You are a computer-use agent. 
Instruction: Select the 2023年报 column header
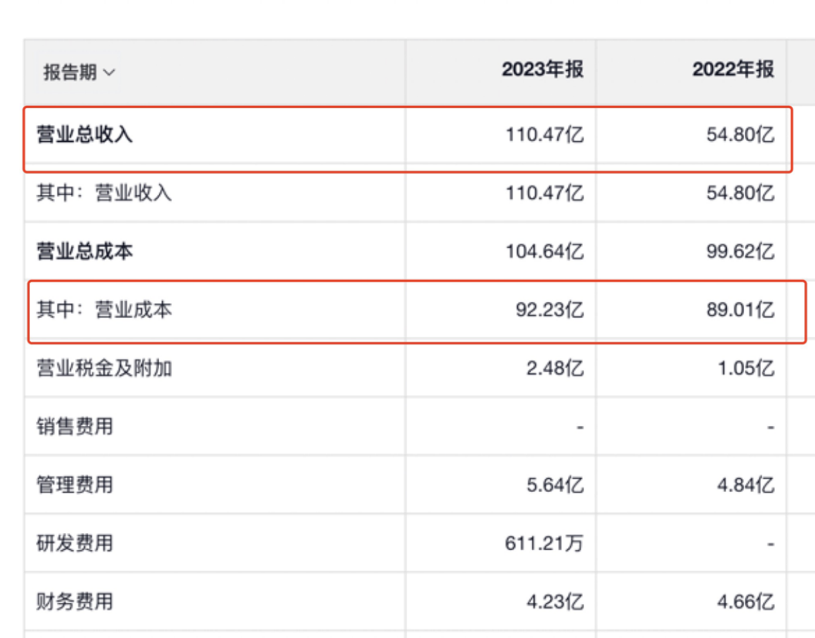pyautogui.click(x=543, y=70)
